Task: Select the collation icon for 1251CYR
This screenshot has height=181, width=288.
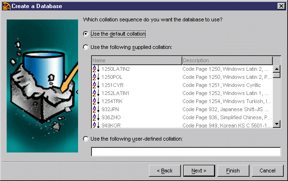Action: tap(96, 85)
